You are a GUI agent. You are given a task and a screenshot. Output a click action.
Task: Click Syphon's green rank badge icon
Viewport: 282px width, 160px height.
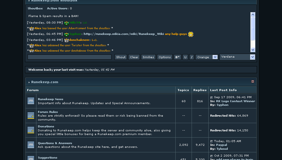(x=67, y=34)
